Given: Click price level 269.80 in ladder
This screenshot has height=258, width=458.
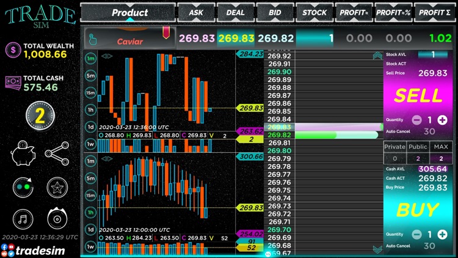Looking at the screenshot, I should [x=279, y=150].
